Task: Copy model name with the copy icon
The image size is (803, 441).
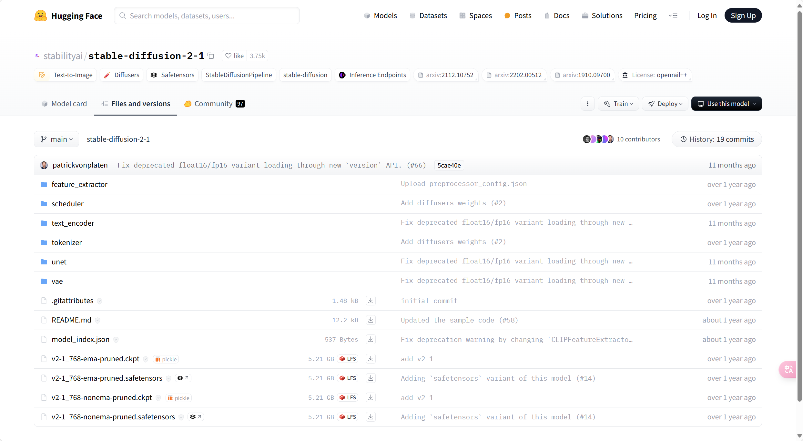Action: pos(211,56)
